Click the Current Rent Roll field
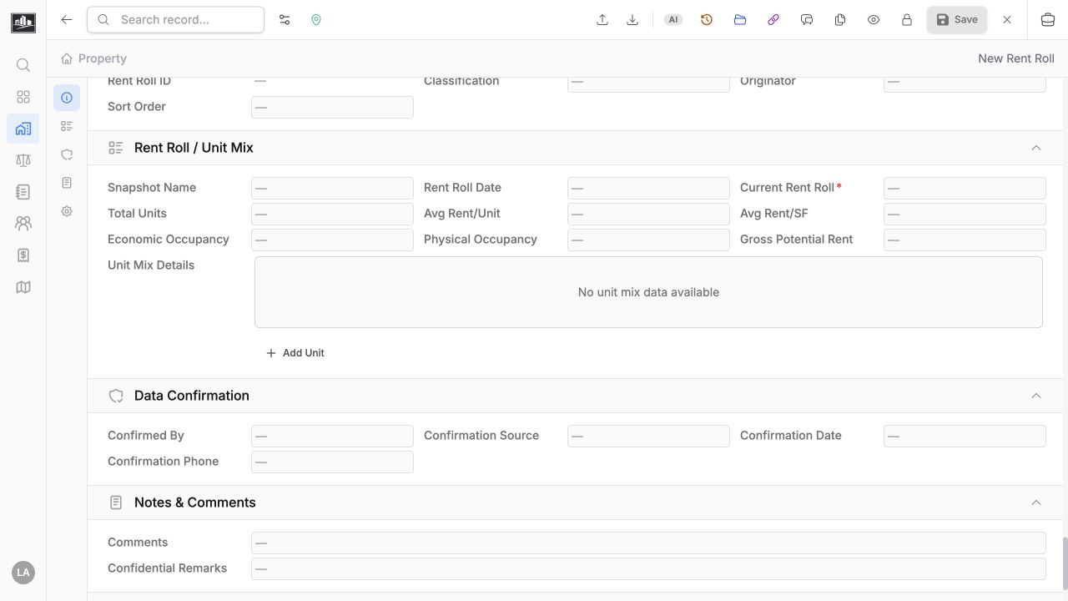The image size is (1068, 601). tap(965, 188)
